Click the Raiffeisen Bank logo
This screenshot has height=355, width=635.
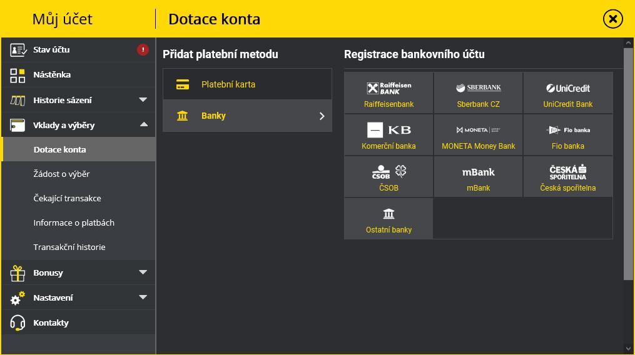click(x=389, y=88)
